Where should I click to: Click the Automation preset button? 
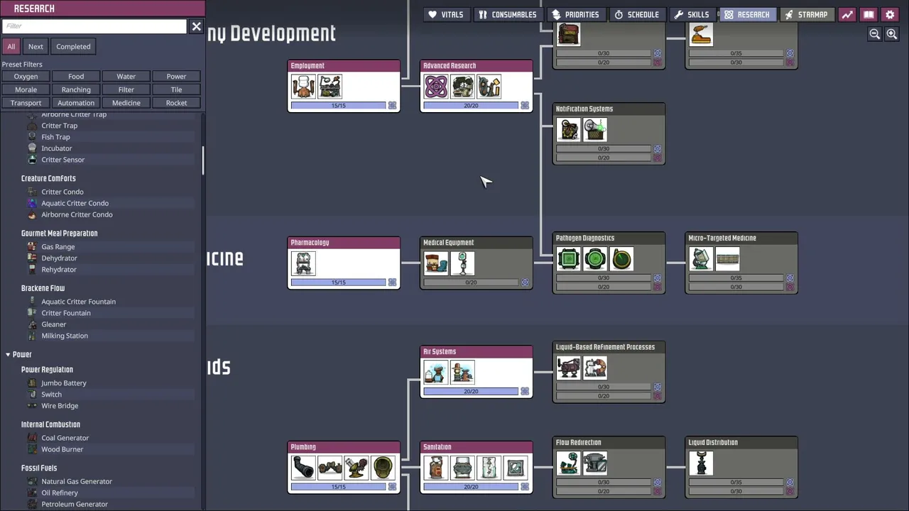pyautogui.click(x=76, y=103)
